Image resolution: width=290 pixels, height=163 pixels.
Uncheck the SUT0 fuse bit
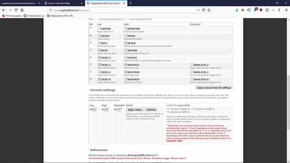click(99, 50)
